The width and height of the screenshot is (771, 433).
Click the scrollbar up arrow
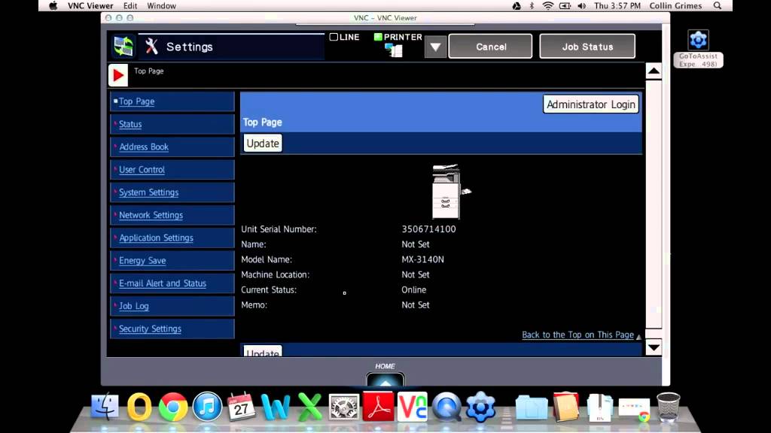[x=654, y=71]
